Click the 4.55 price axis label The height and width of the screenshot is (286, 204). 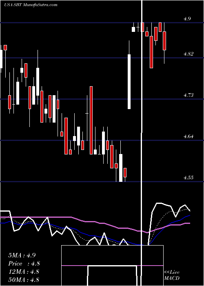click(x=189, y=177)
